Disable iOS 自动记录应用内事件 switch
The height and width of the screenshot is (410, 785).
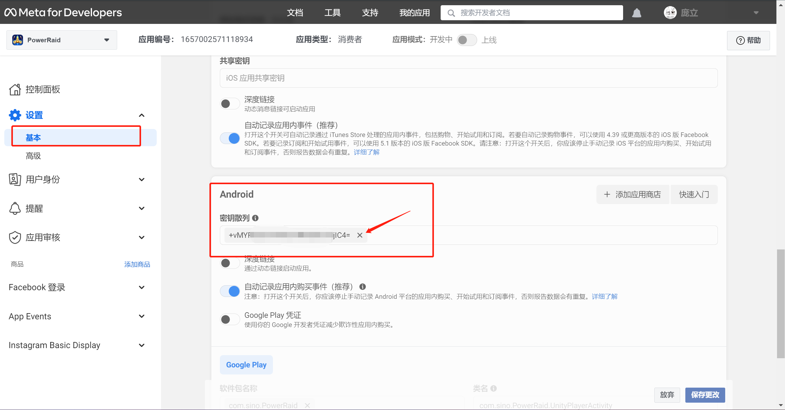[x=230, y=138]
